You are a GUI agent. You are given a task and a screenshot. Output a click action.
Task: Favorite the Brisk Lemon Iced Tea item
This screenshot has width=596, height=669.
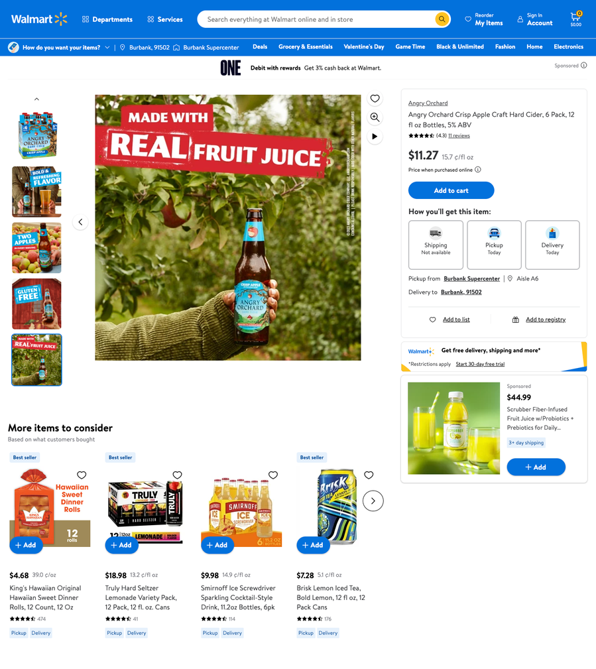coord(369,475)
